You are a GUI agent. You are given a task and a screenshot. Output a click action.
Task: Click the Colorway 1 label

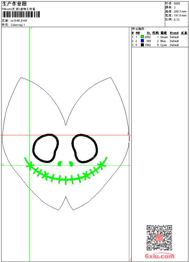coord(18,25)
